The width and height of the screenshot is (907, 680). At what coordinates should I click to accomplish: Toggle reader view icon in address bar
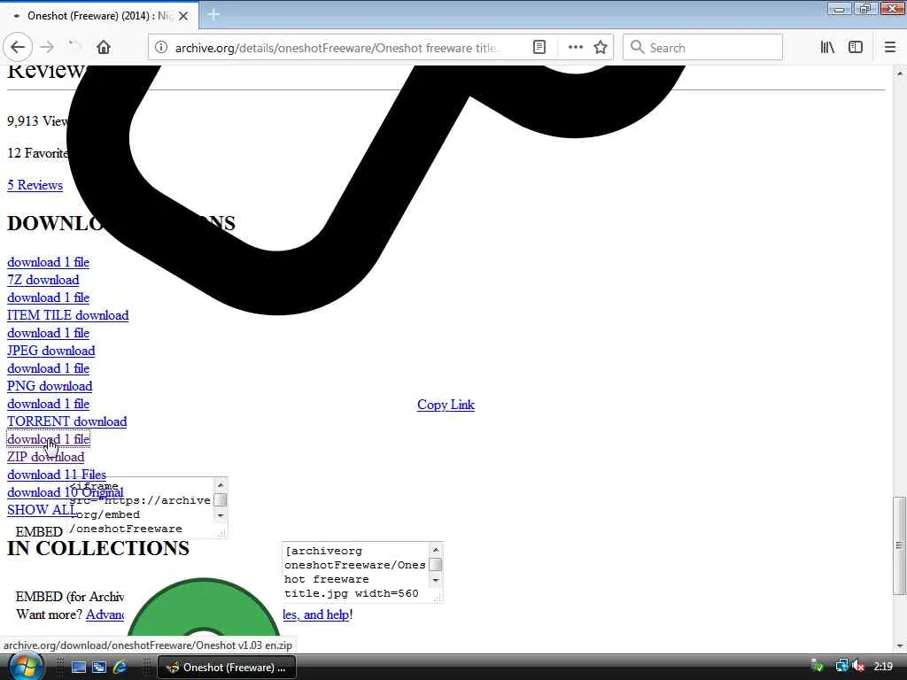click(x=539, y=48)
